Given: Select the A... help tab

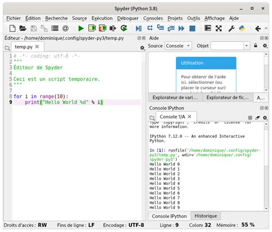Looking at the screenshot, I should (261, 98).
